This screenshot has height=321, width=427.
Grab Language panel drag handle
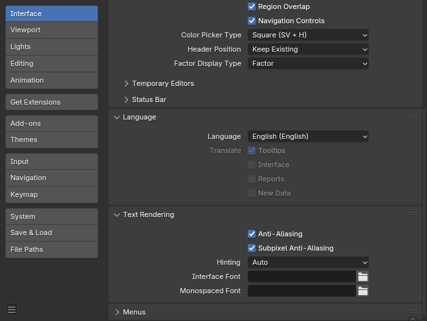click(414, 117)
